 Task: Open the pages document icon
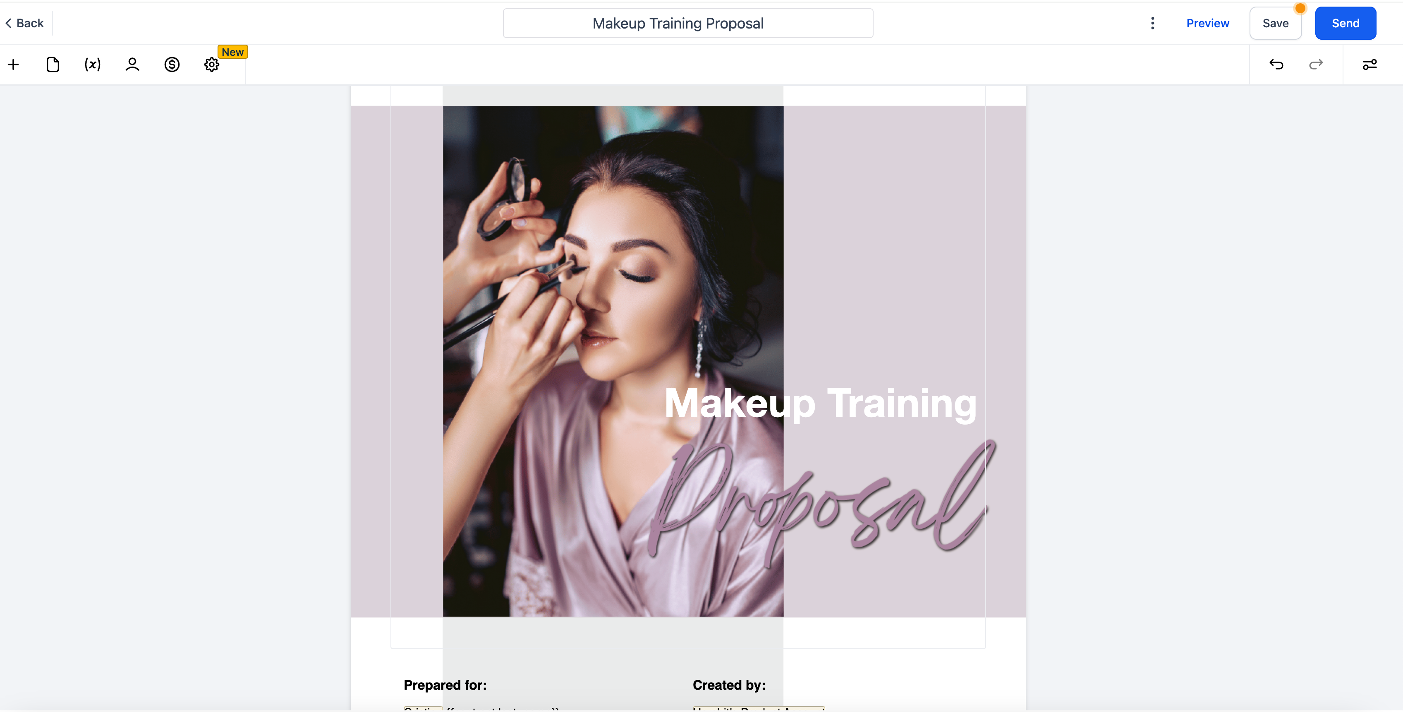[x=53, y=65]
